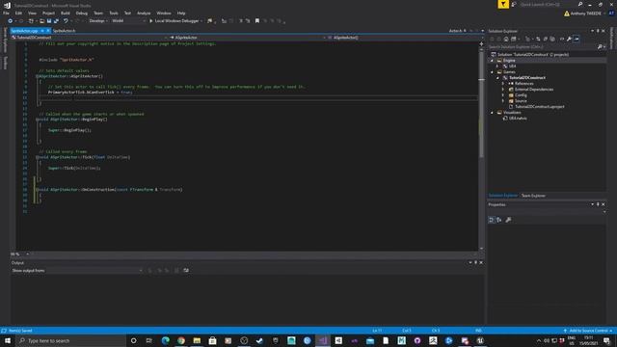
Task: Click Solution Explorer Show All Files icon
Action: (552, 39)
